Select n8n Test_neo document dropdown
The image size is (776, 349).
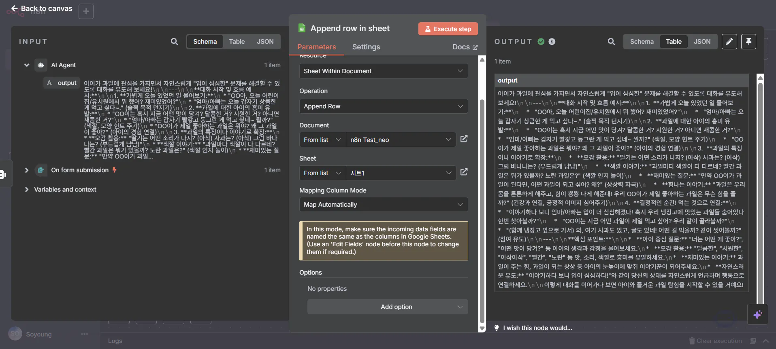pos(401,140)
